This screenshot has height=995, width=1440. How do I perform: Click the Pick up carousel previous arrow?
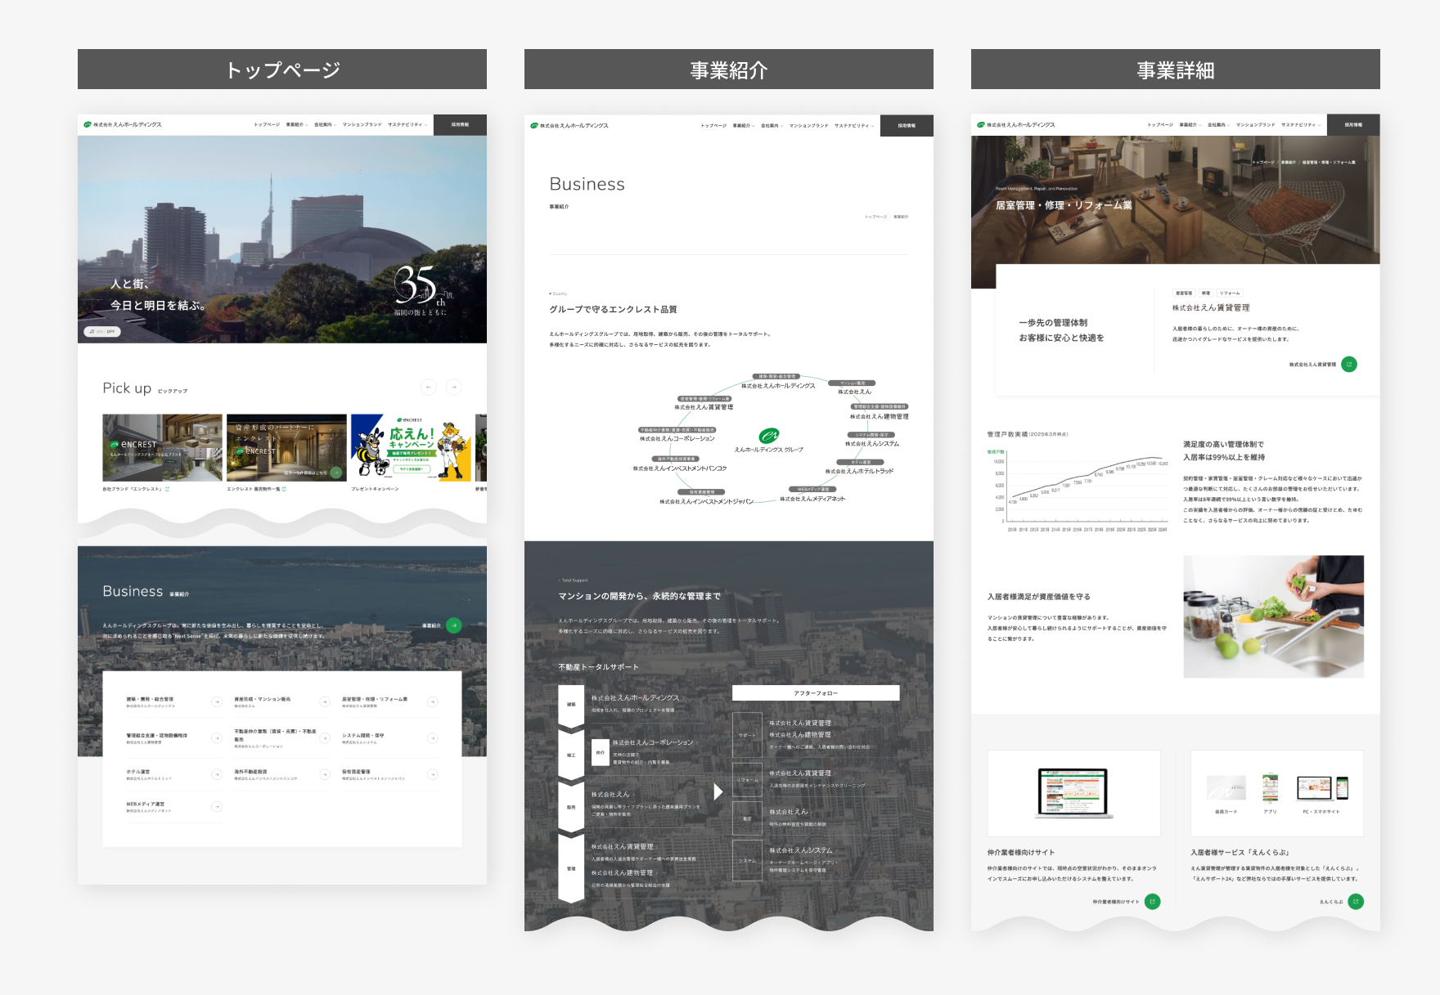pos(429,387)
